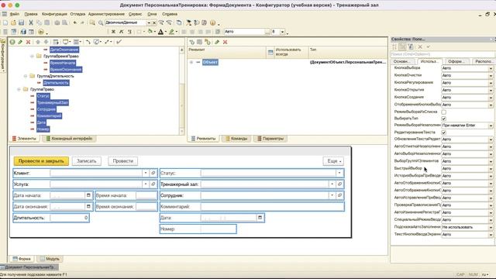Click the New document icon in main toolbar
Image resolution: width=496 pixels, height=279 pixels.
(x=5, y=22)
